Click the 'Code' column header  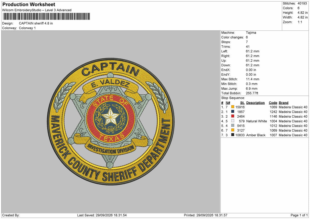point(273,103)
